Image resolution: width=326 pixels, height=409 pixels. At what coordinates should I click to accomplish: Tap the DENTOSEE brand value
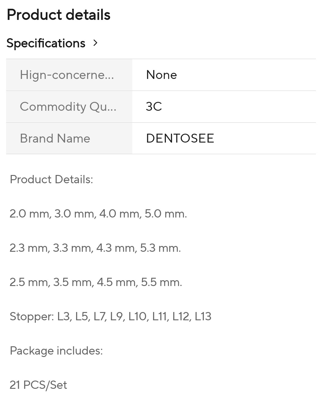[x=180, y=138]
